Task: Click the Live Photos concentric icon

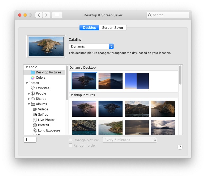Action: [35, 120]
